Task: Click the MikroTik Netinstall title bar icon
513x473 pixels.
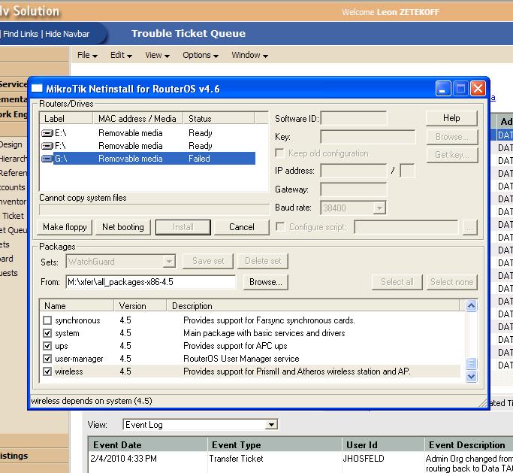Action: pos(37,89)
